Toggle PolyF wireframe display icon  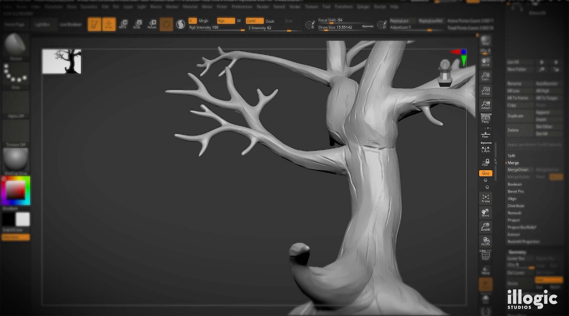click(x=485, y=255)
